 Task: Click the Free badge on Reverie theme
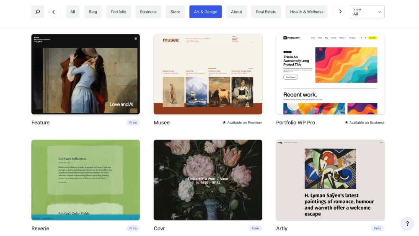tap(133, 228)
